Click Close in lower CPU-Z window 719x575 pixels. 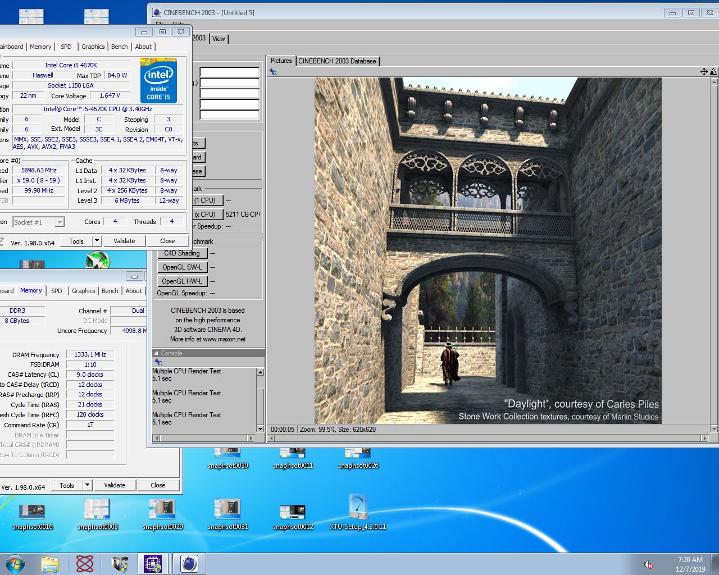click(158, 485)
